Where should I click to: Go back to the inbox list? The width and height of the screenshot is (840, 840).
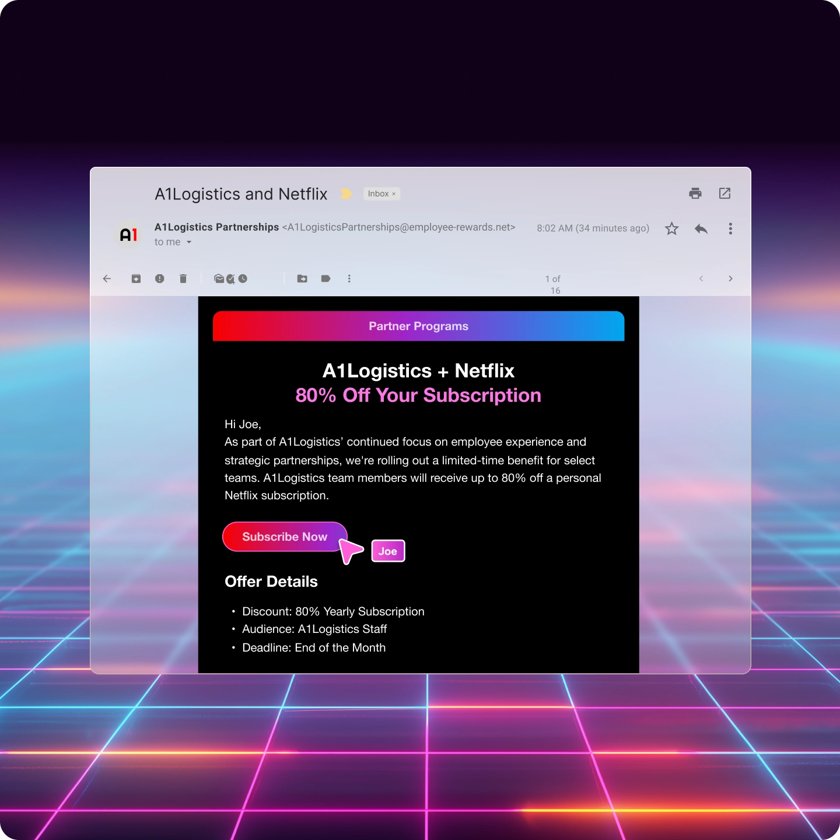pos(107,279)
